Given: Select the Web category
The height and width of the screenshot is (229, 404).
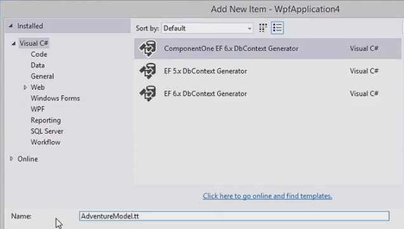Looking at the screenshot, I should 37,87.
